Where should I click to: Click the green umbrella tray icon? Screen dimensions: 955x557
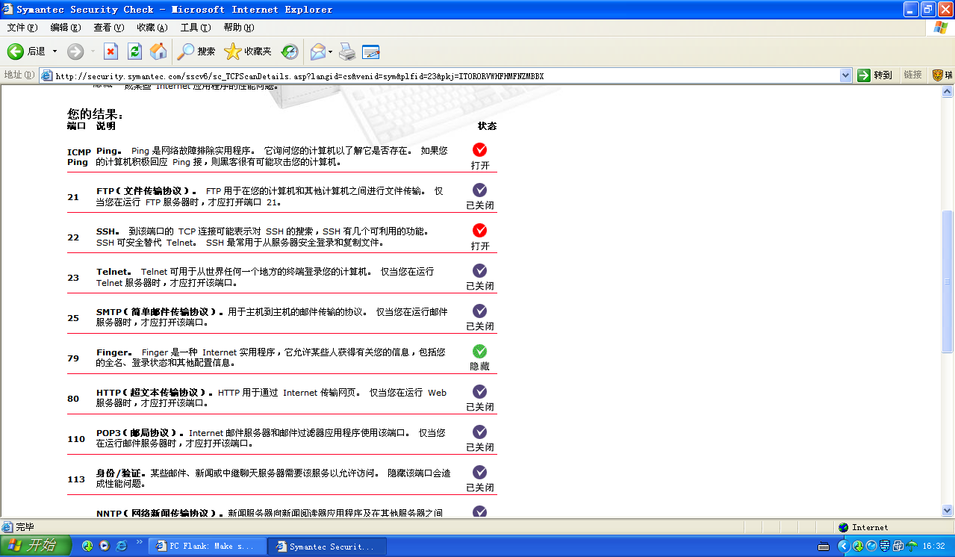(x=911, y=546)
